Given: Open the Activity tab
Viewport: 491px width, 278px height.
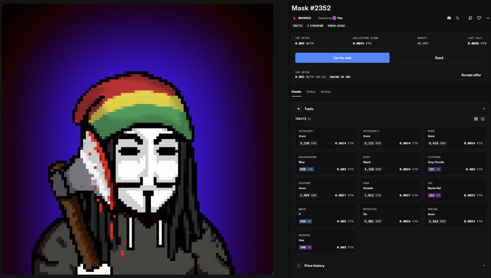Looking at the screenshot, I should (x=326, y=92).
